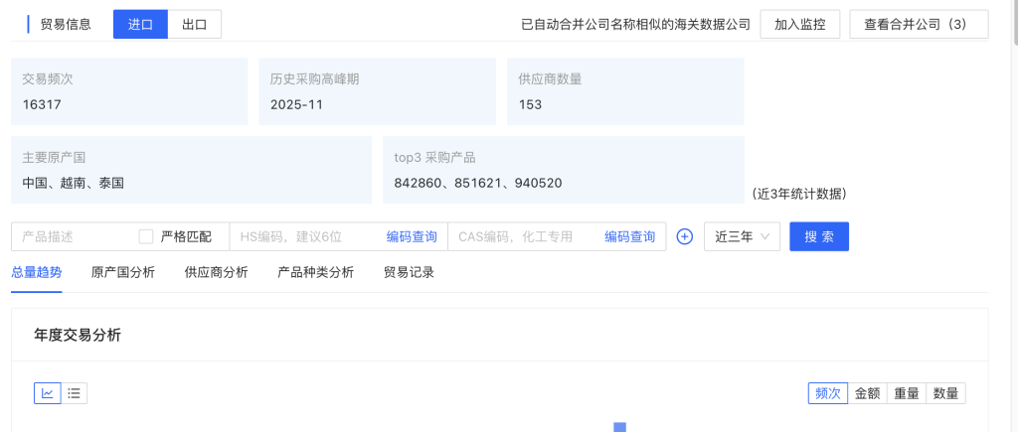Click the 年度交易分析 heading

[x=78, y=336]
